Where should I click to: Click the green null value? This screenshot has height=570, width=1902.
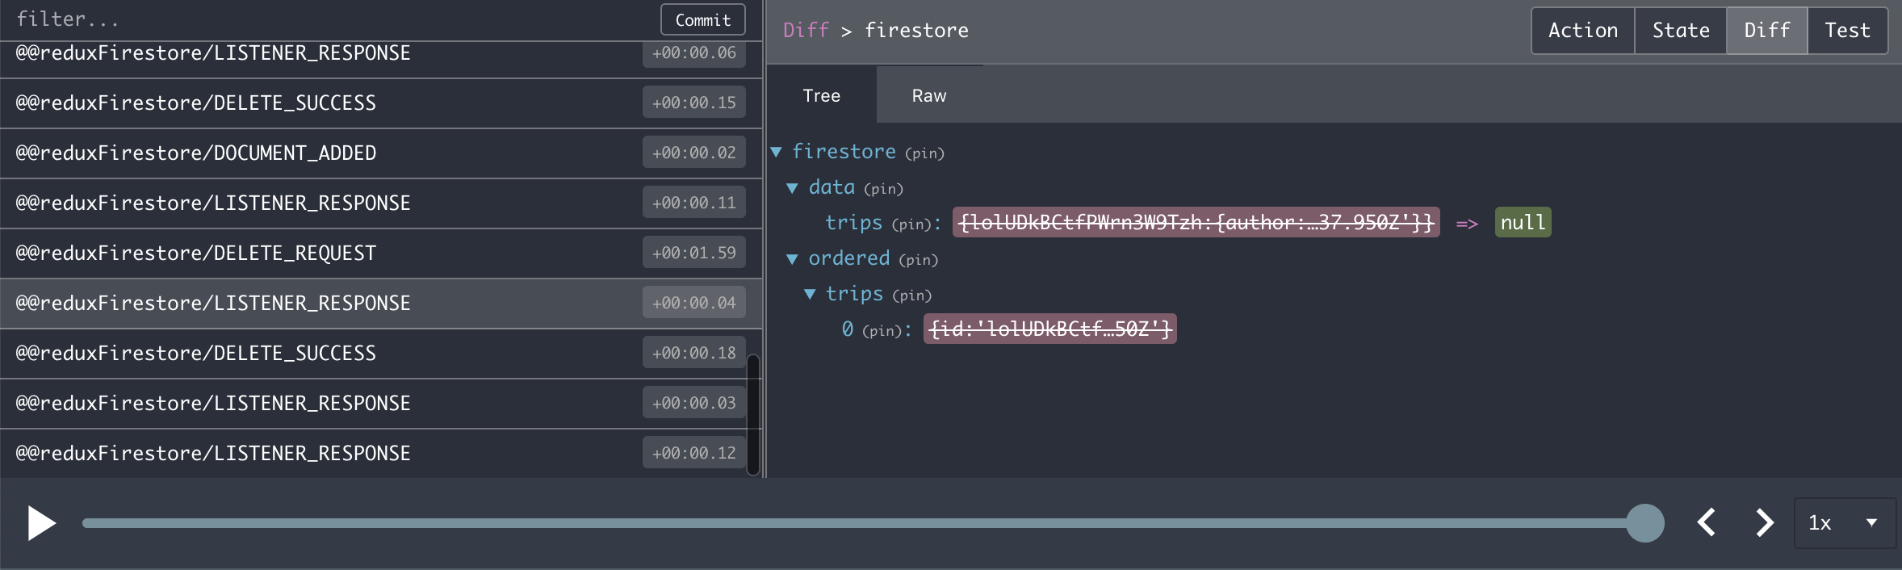(x=1523, y=223)
